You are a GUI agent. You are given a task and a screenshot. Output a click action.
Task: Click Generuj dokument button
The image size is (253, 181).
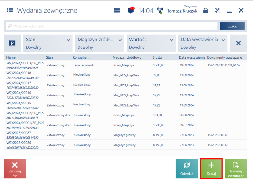pos(236,169)
